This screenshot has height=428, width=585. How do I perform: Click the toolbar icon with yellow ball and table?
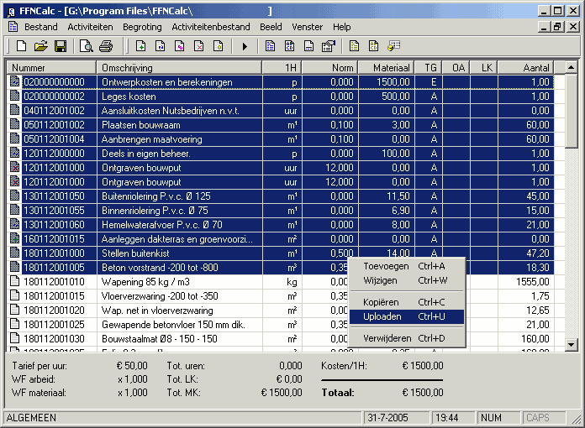tap(394, 46)
